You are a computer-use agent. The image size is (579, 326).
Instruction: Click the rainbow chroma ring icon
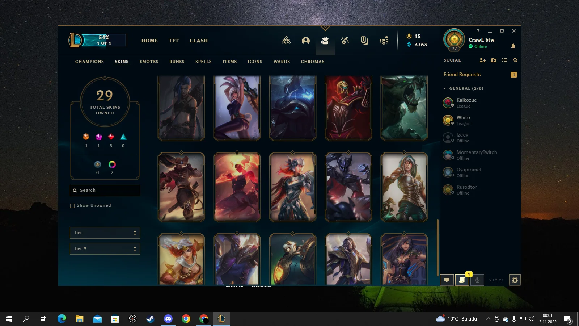click(x=112, y=164)
